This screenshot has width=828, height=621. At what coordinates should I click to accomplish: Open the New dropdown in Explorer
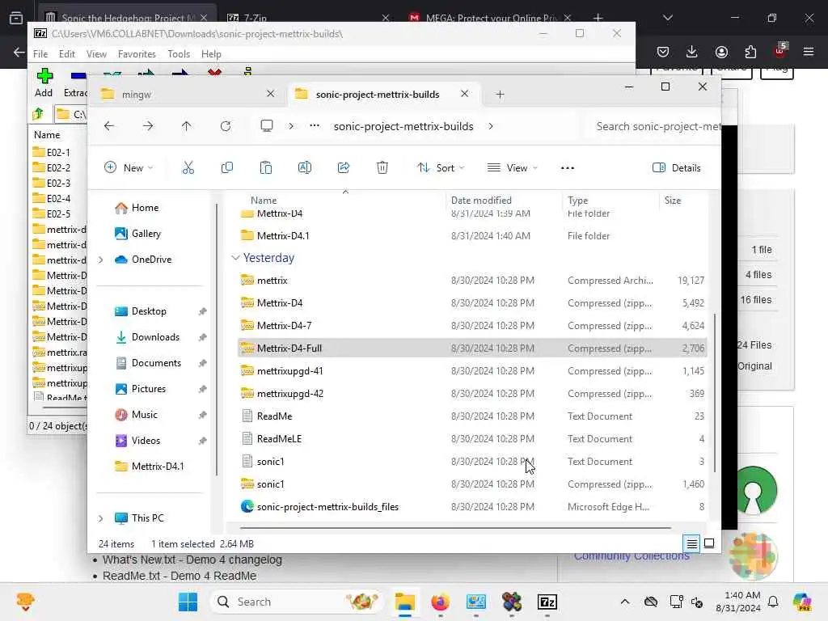tap(129, 168)
